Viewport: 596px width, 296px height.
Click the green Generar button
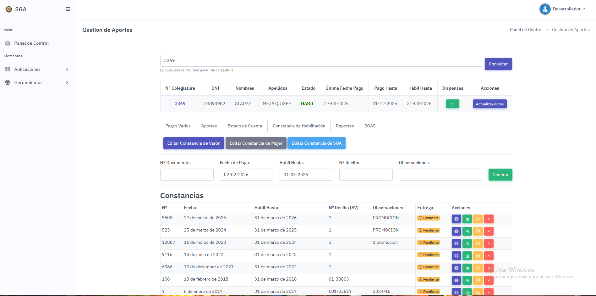[x=500, y=175]
